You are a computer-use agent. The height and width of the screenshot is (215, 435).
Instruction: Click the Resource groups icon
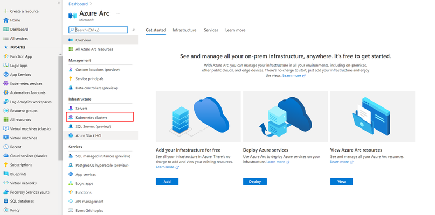pos(5,111)
